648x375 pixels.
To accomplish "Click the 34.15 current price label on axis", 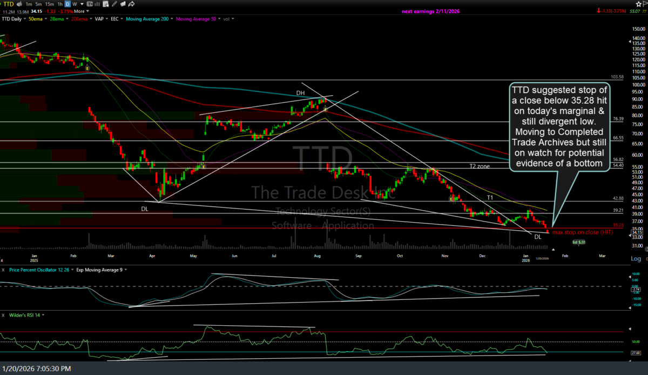I will tap(636, 232).
